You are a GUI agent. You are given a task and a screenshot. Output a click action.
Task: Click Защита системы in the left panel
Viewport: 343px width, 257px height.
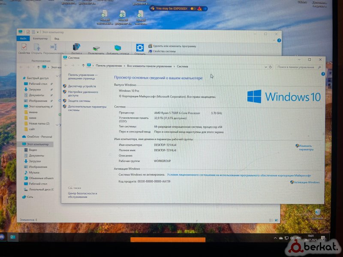click(x=79, y=101)
